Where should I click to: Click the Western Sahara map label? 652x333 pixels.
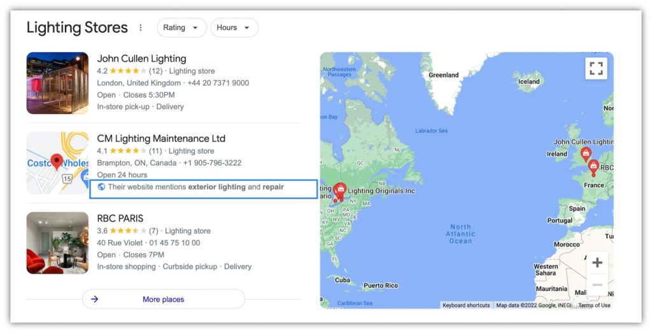click(x=546, y=270)
